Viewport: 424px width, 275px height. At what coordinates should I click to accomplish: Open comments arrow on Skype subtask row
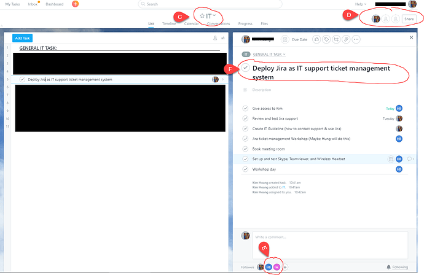coord(410,159)
